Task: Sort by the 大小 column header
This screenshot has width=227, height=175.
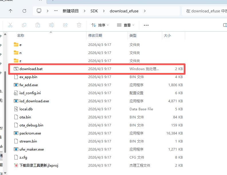Action: [167, 36]
